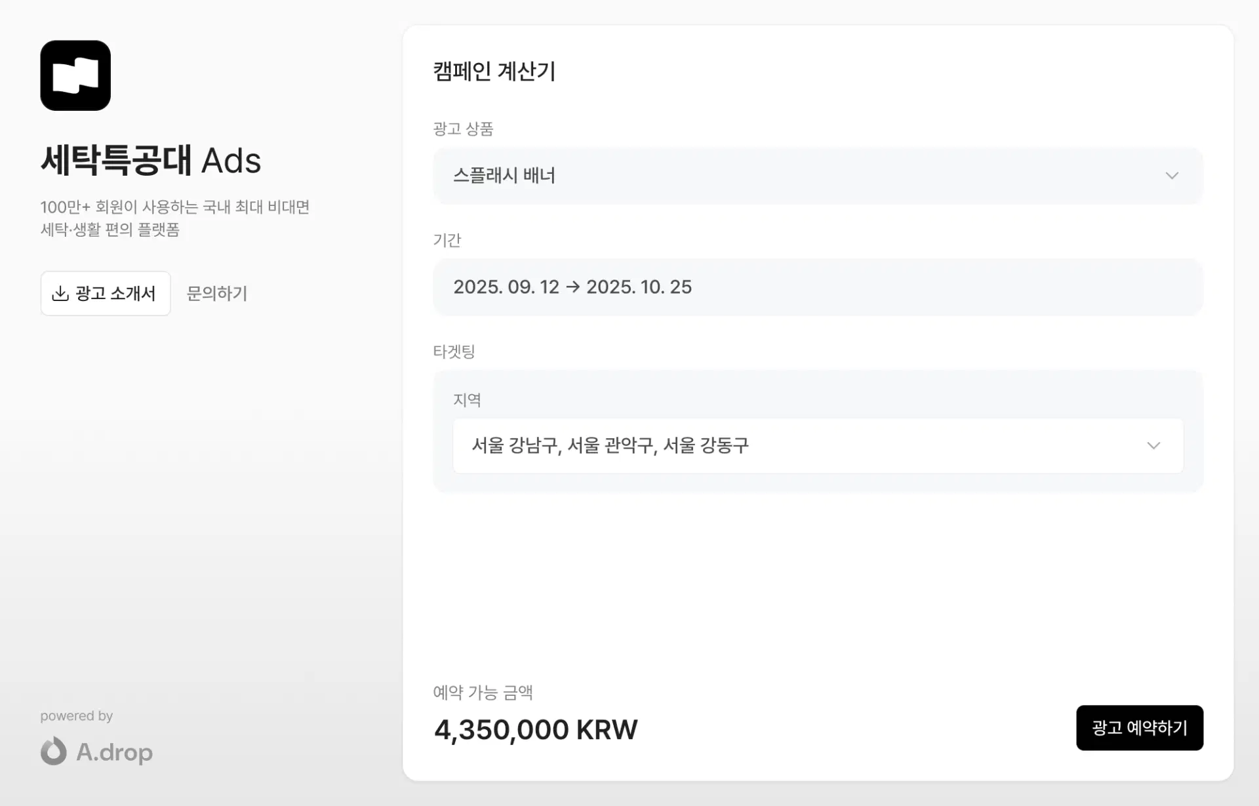1259x806 pixels.
Task: Click the A.drop droplet logo icon
Action: (x=54, y=752)
